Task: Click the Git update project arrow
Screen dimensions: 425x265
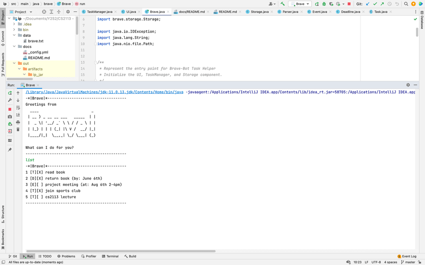Action: coord(368,4)
